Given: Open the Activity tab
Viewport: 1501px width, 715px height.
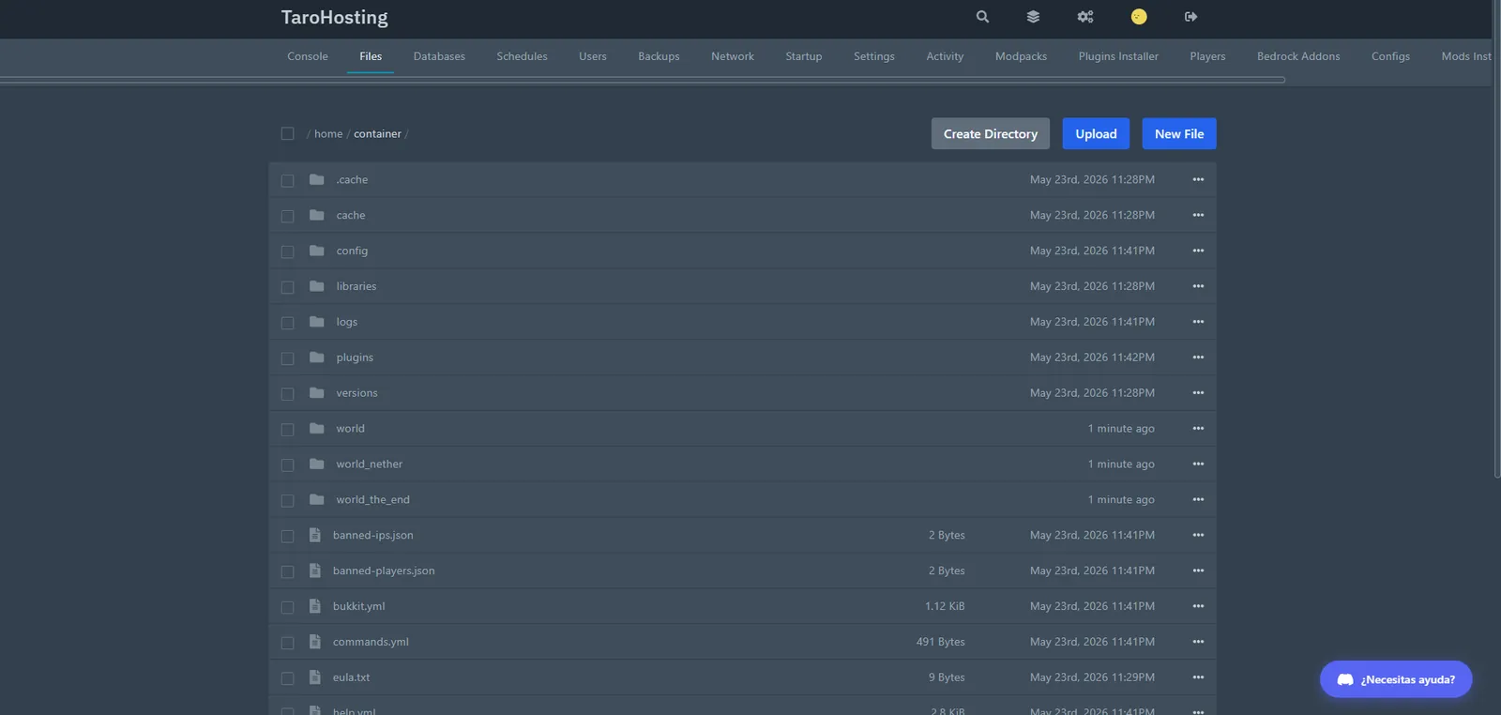Looking at the screenshot, I should pos(945,56).
